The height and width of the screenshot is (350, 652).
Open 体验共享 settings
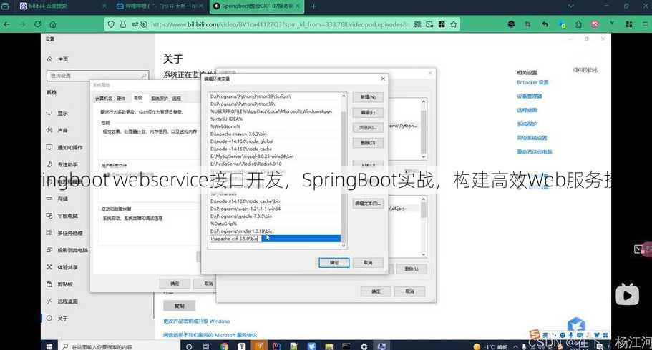click(62, 267)
